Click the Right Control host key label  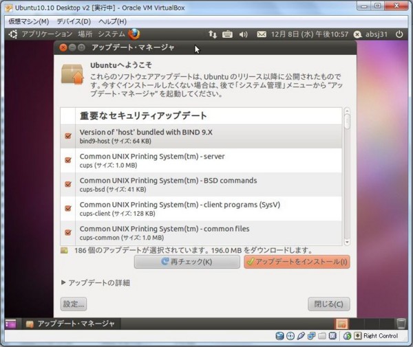pos(381,336)
